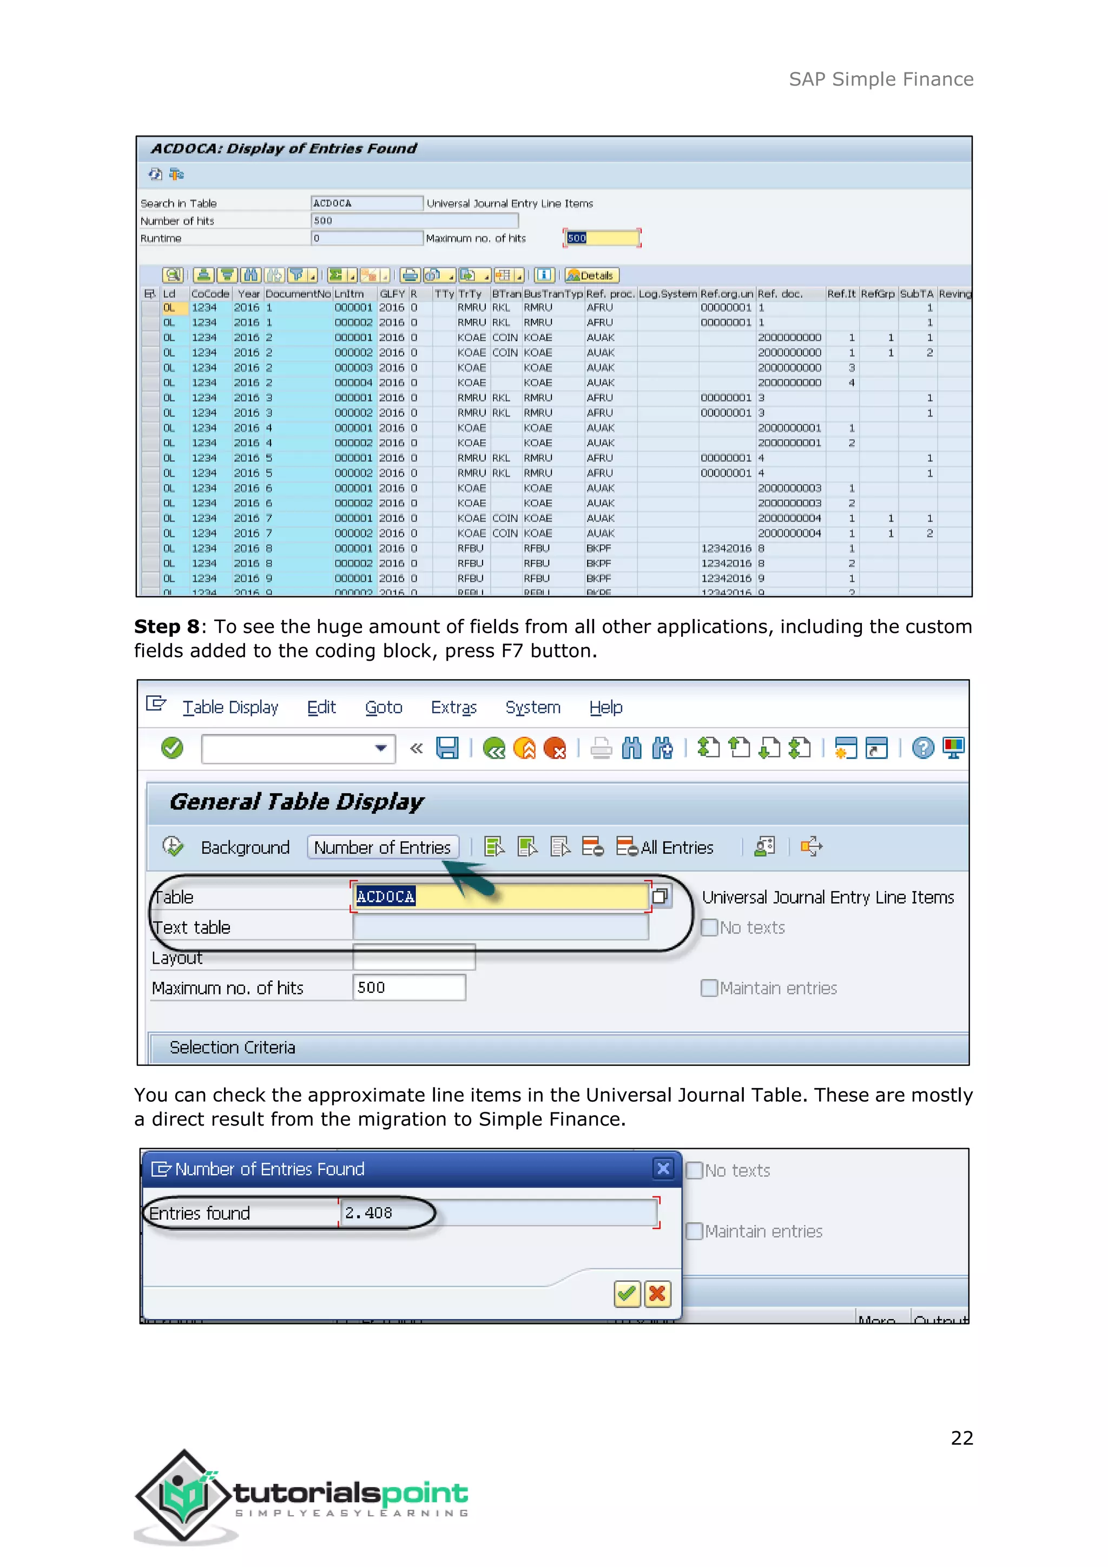Click the Print icon in General Table Display
The height and width of the screenshot is (1567, 1108).
tap(601, 749)
